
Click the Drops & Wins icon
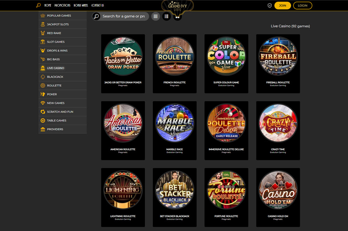point(43,50)
